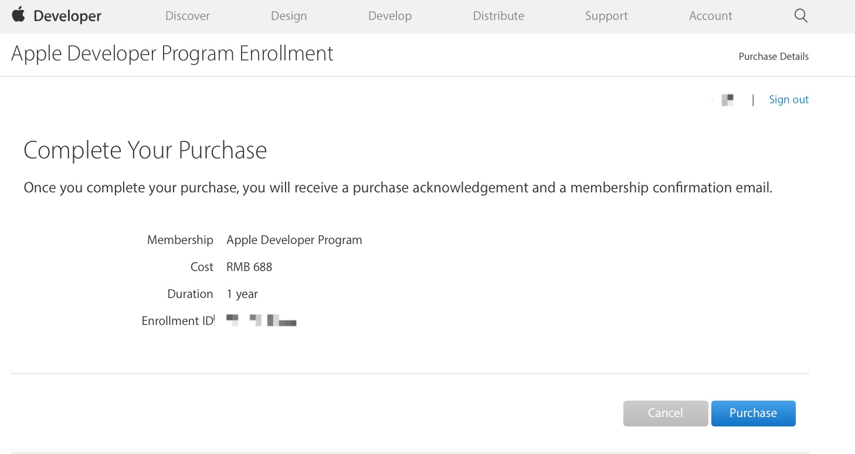Click the Cancel button
Screen dimensions: 855x454
pos(666,413)
